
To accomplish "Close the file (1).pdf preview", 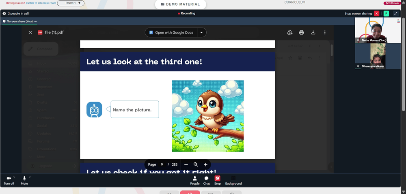I will point(30,32).
